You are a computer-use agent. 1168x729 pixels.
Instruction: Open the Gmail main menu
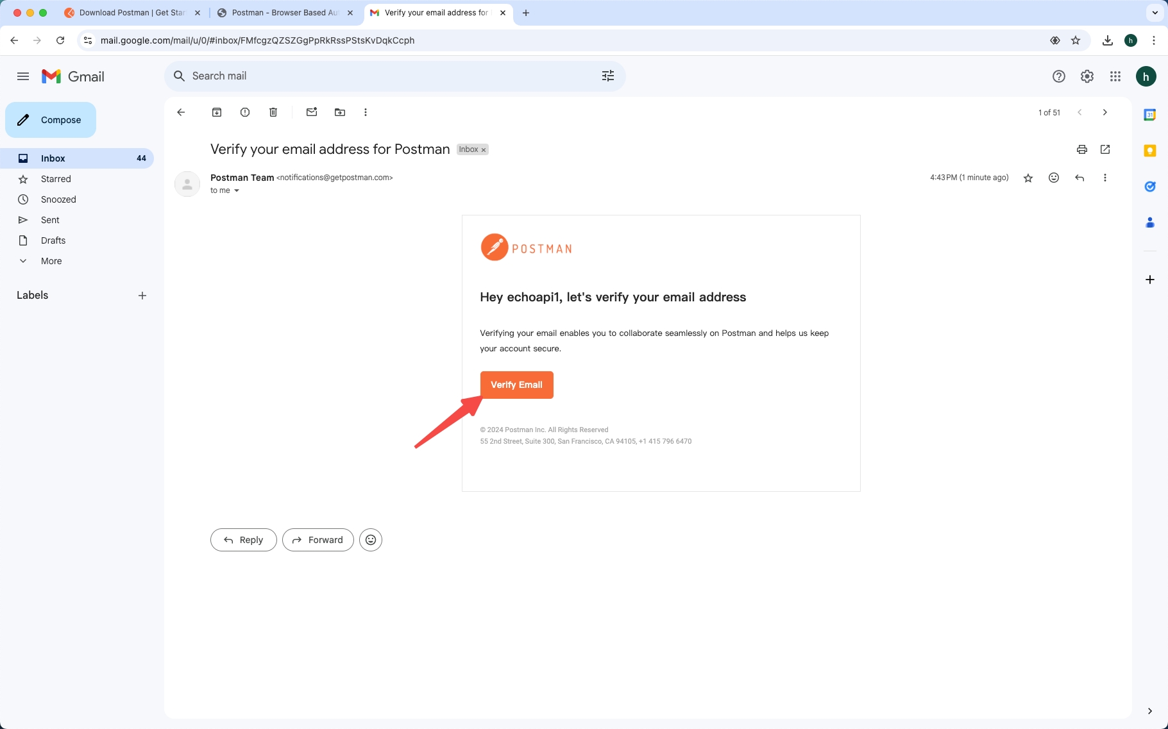click(23, 76)
